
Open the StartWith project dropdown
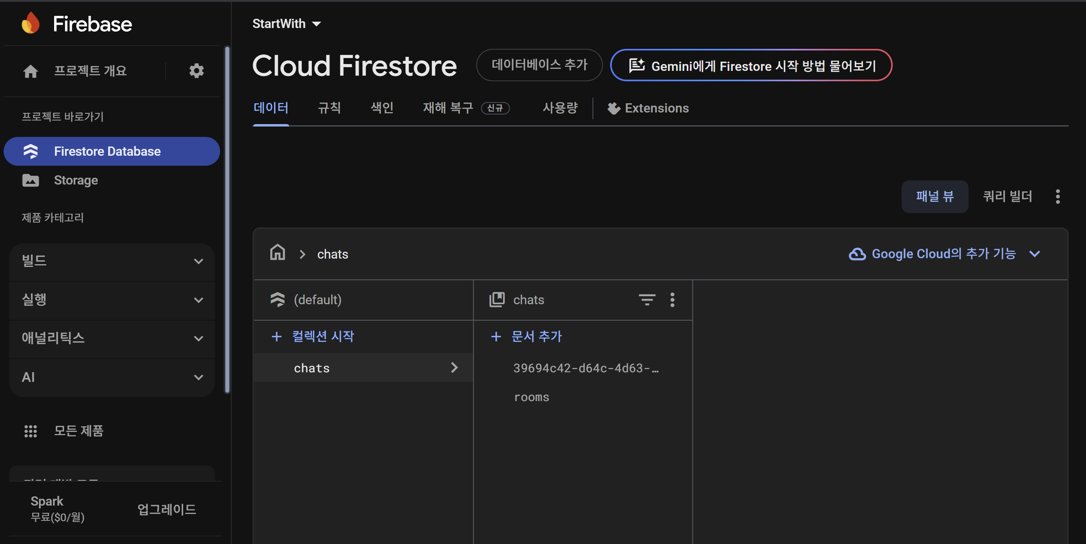coord(287,24)
